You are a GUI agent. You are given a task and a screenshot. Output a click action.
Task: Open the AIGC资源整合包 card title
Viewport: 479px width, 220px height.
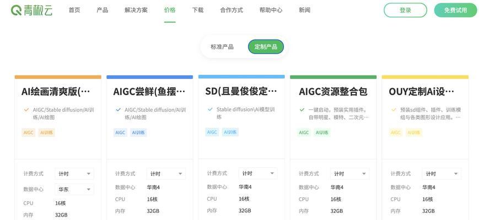tap(333, 91)
